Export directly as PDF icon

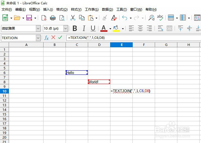44,18
